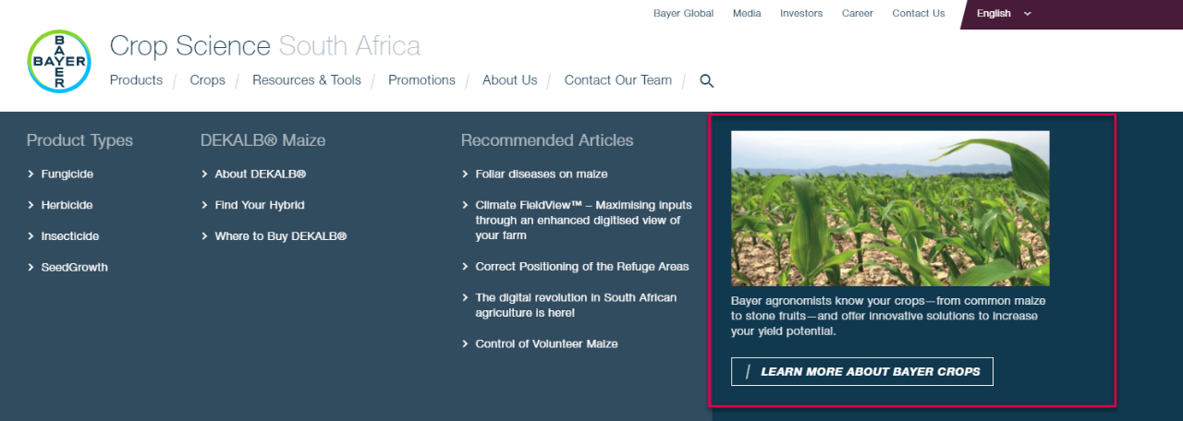The height and width of the screenshot is (421, 1183).
Task: Open the Products menu
Action: 136,80
